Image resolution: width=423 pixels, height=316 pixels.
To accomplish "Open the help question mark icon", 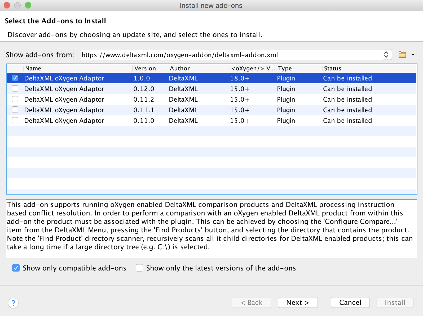I will point(13,303).
